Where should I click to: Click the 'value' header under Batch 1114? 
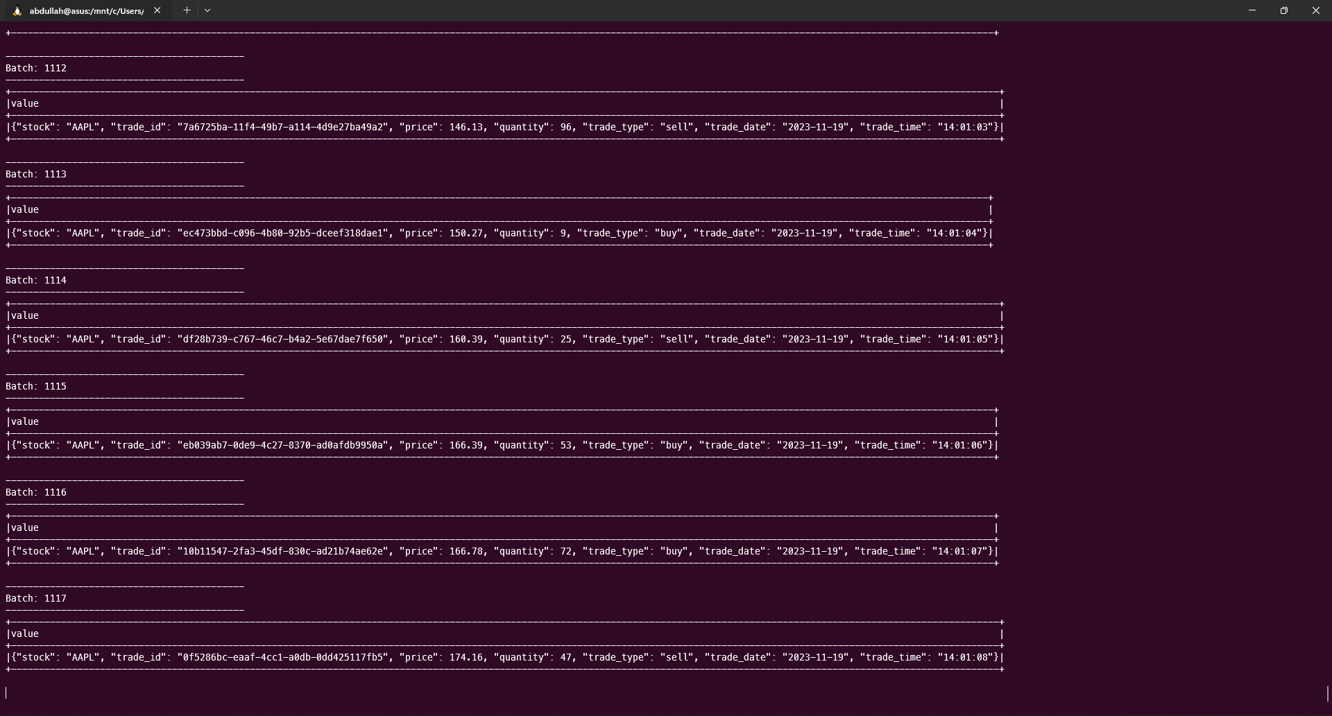(x=25, y=315)
